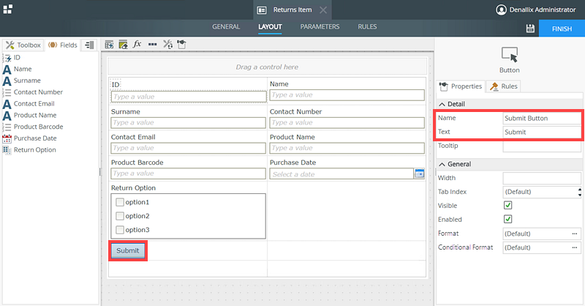The image size is (585, 306).
Task: Uncheck the Enabled checkbox
Action: click(507, 220)
